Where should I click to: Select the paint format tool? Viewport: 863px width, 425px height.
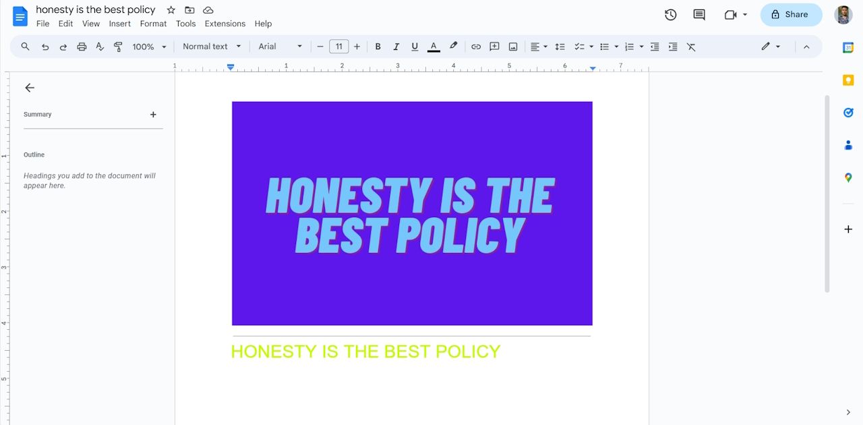click(x=118, y=47)
